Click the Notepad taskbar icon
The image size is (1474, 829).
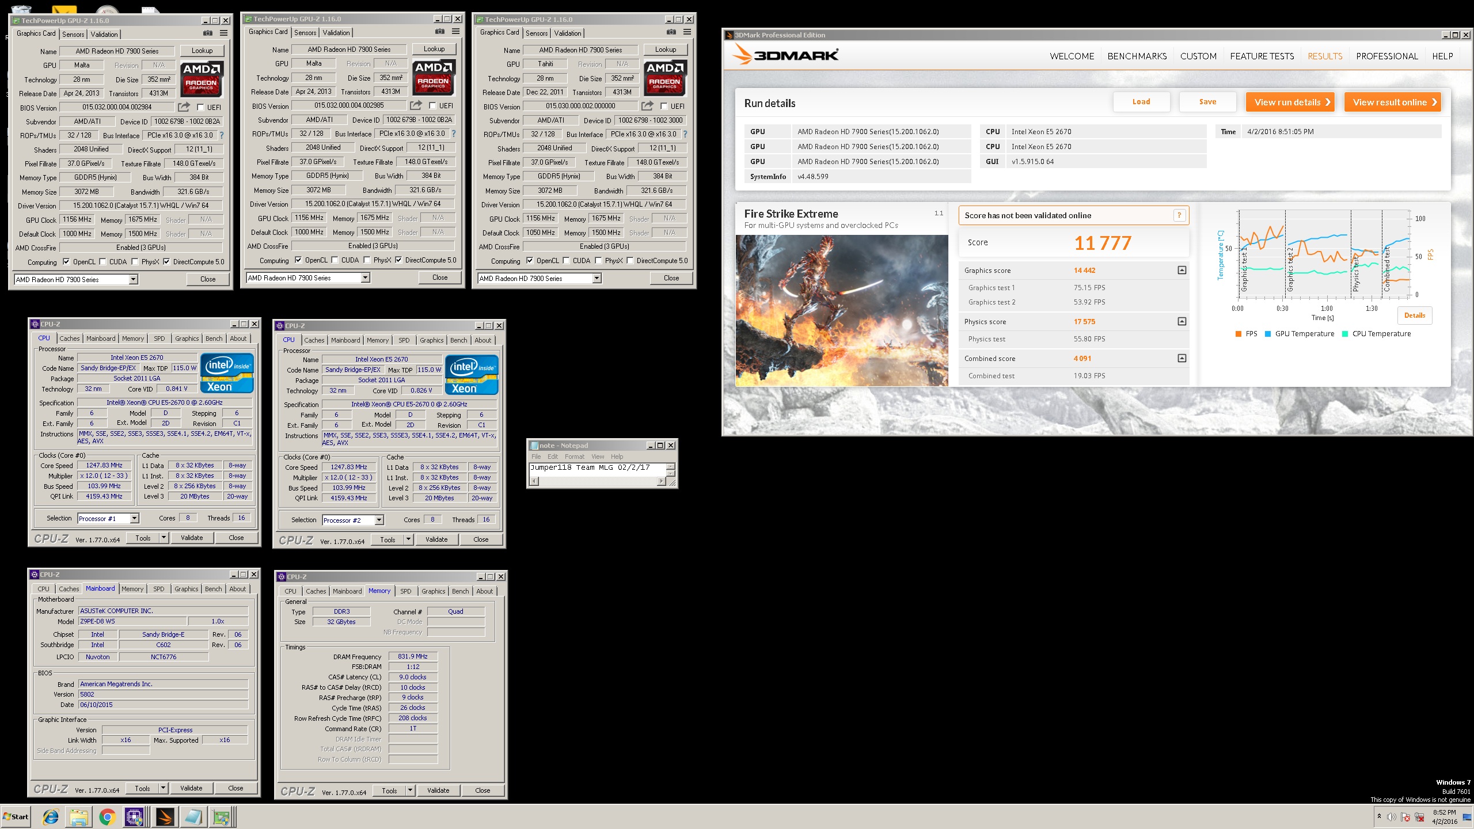pyautogui.click(x=193, y=816)
